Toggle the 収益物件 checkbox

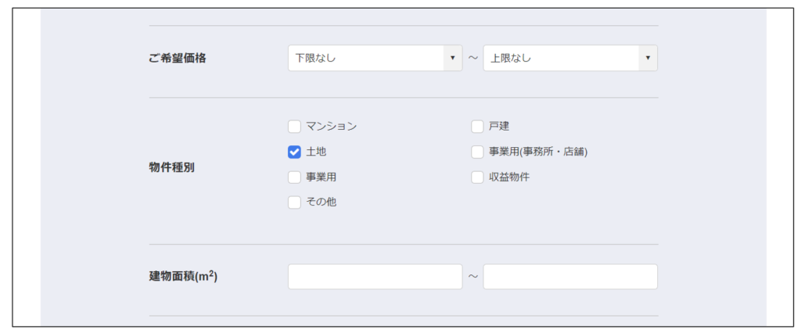point(477,177)
